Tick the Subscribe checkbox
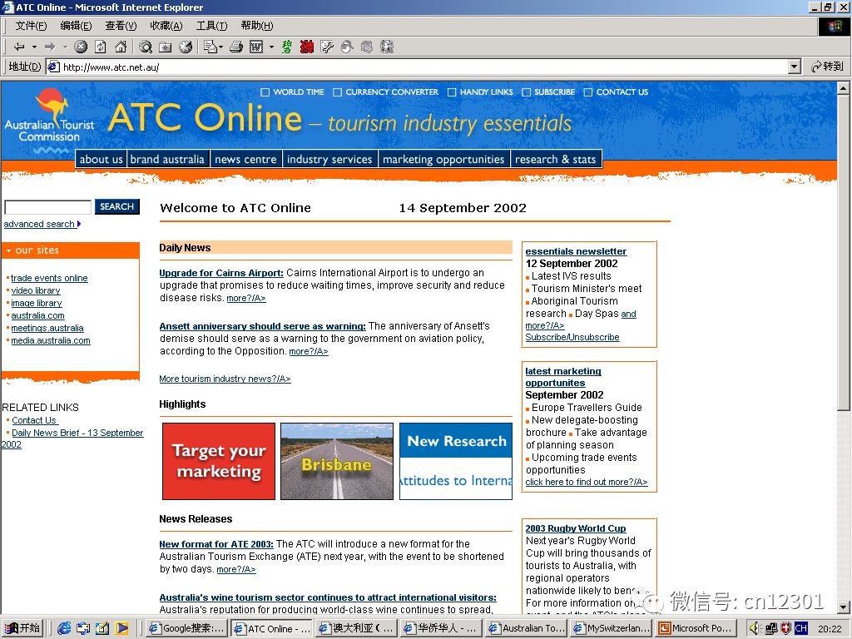852x639 pixels. coord(526,92)
